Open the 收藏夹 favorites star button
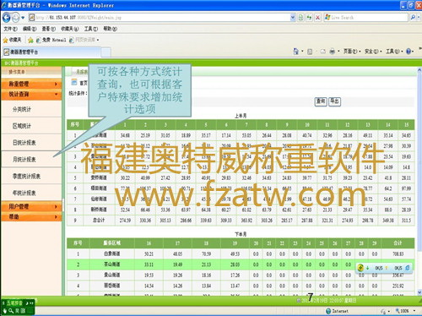The width and height of the screenshot is (422, 316). click(x=12, y=40)
